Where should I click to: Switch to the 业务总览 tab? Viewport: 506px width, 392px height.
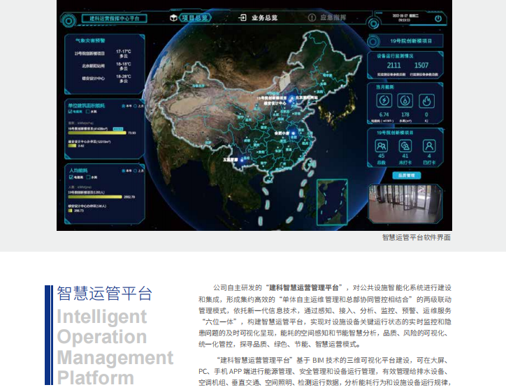pyautogui.click(x=260, y=17)
